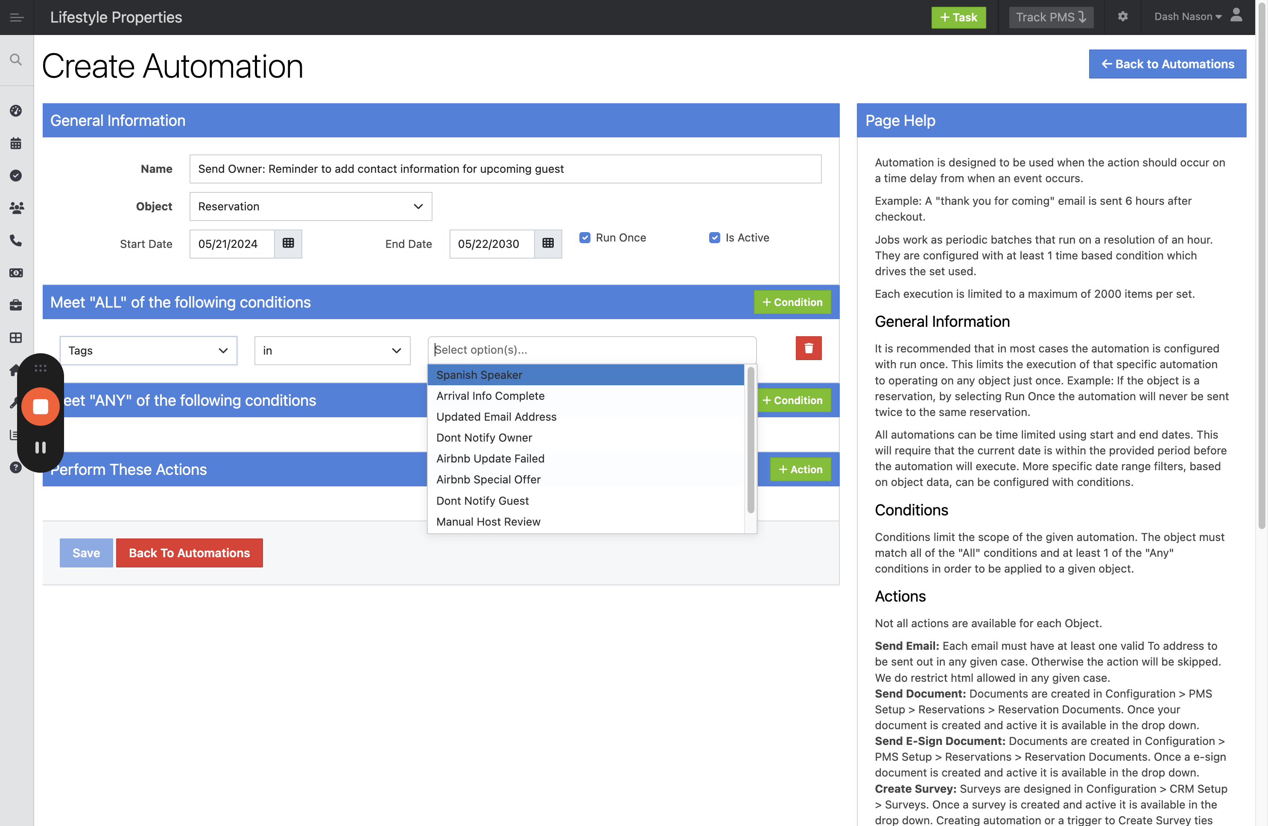Viewport: 1268px width, 826px height.
Task: Select the Spanish Speaker tag option
Action: (585, 375)
